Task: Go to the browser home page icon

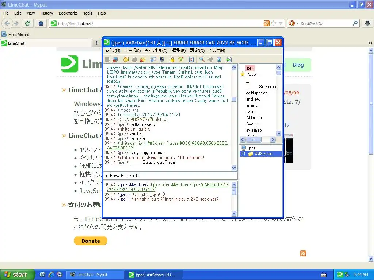Action: [x=41, y=23]
